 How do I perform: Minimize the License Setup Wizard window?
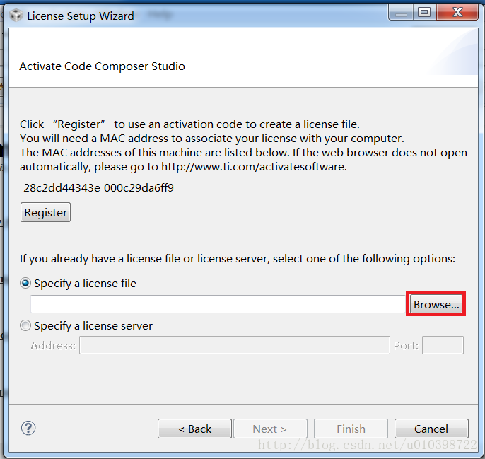401,13
